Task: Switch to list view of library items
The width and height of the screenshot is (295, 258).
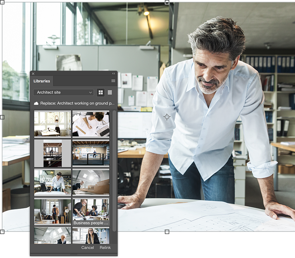Action: coord(110,92)
